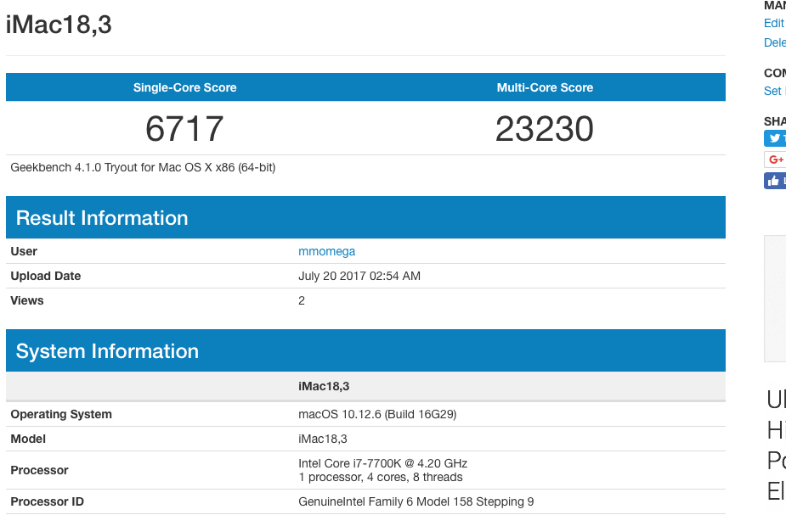
Task: Select the Single-Core Score value 6717
Action: pyautogui.click(x=184, y=129)
